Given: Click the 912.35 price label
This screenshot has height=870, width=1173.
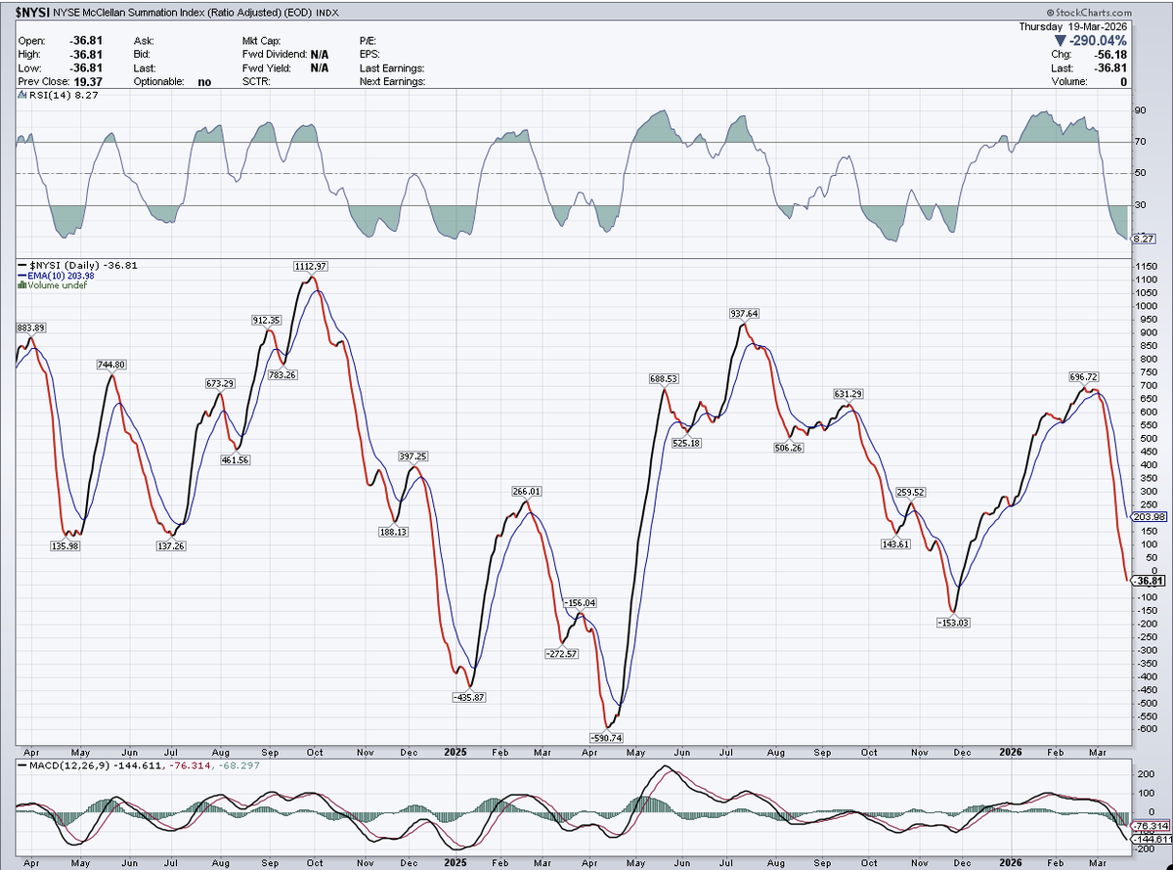Looking at the screenshot, I should coord(266,320).
